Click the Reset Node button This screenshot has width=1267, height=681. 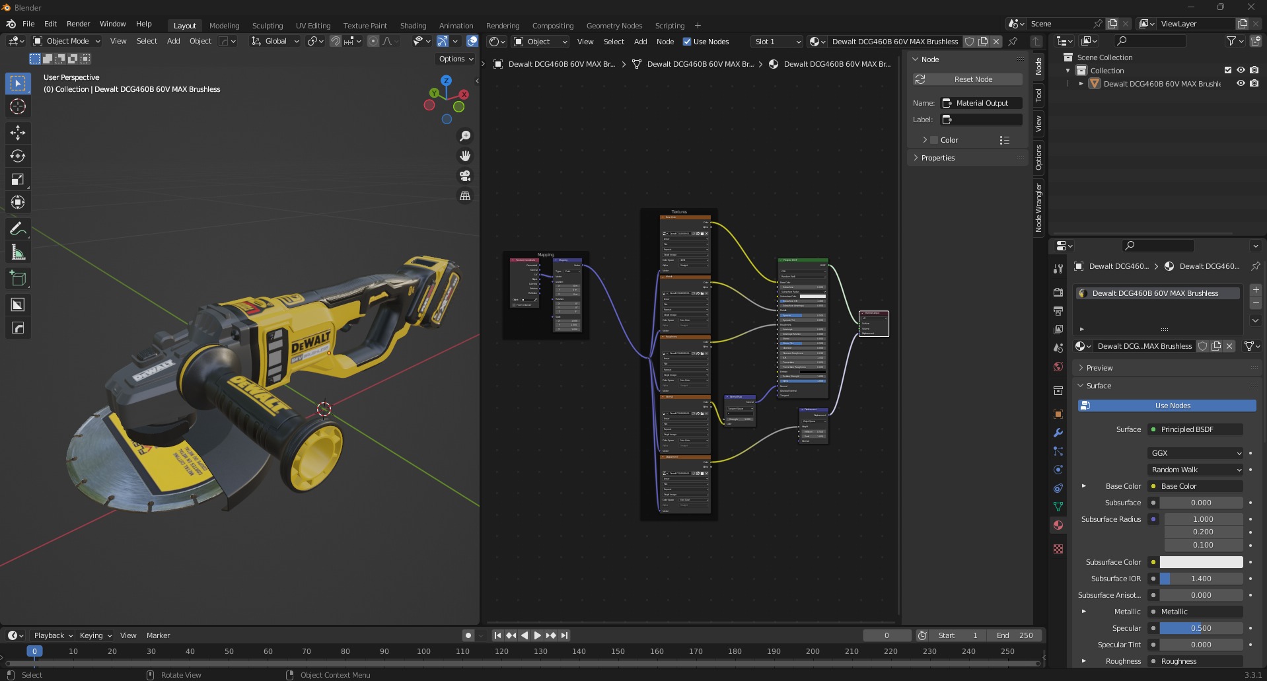coord(968,79)
